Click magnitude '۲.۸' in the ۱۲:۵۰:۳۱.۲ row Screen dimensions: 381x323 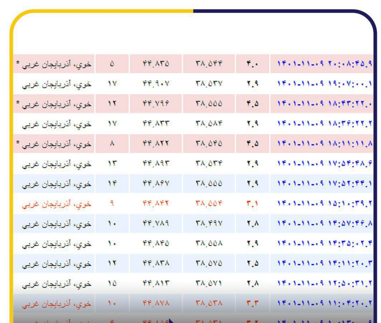pos(252,283)
